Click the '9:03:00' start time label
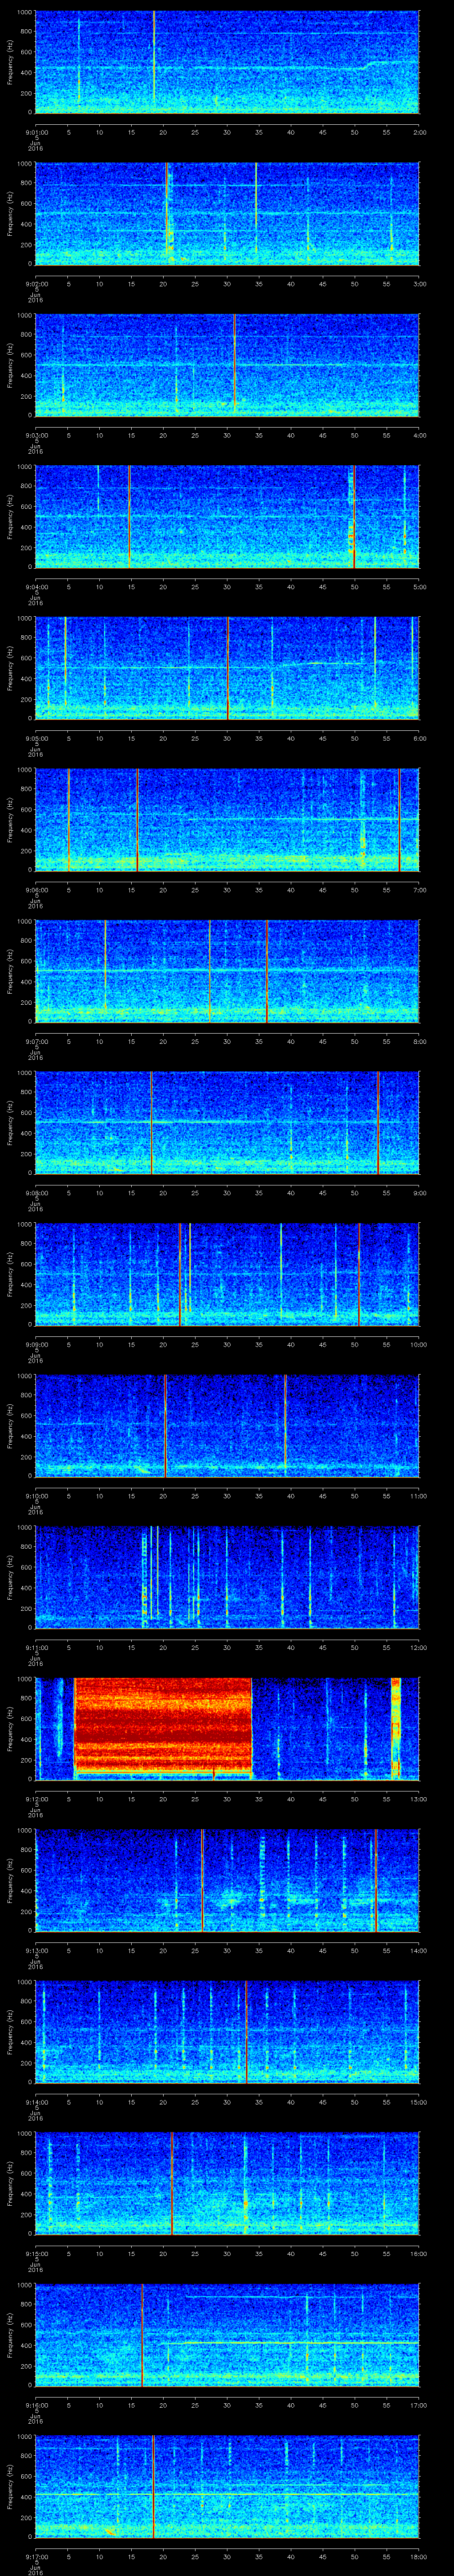Viewport: 454px width, 2576px height. 36,434
